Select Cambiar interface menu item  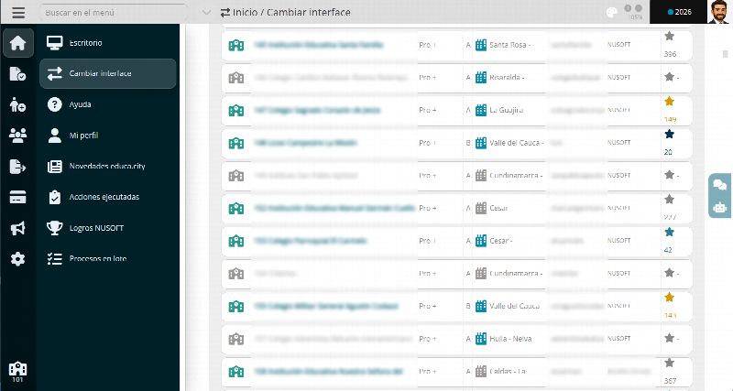click(107, 74)
